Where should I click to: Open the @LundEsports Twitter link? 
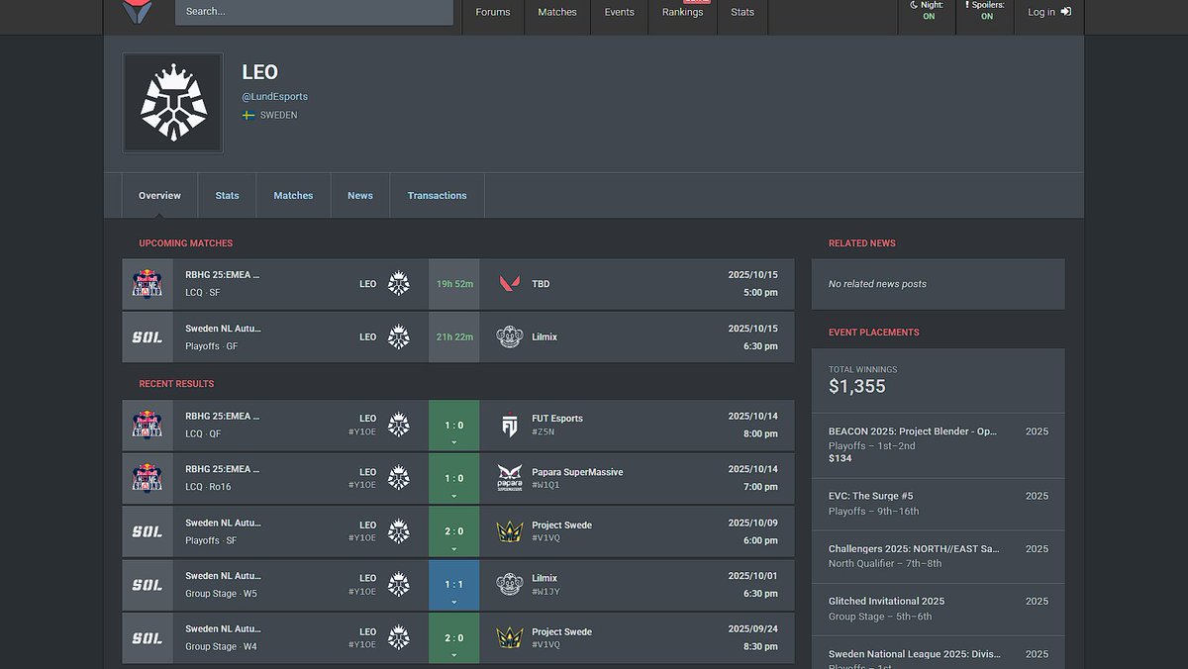[x=275, y=97]
